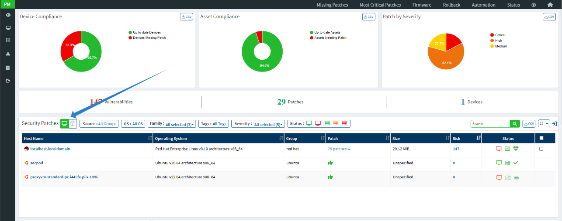Viewport: 562px width, 221px height.
Task: Check the localhost.localdomain row checkbox
Action: pos(541,149)
